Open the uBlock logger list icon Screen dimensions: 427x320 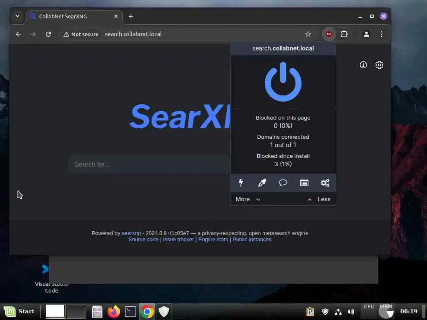(304, 183)
